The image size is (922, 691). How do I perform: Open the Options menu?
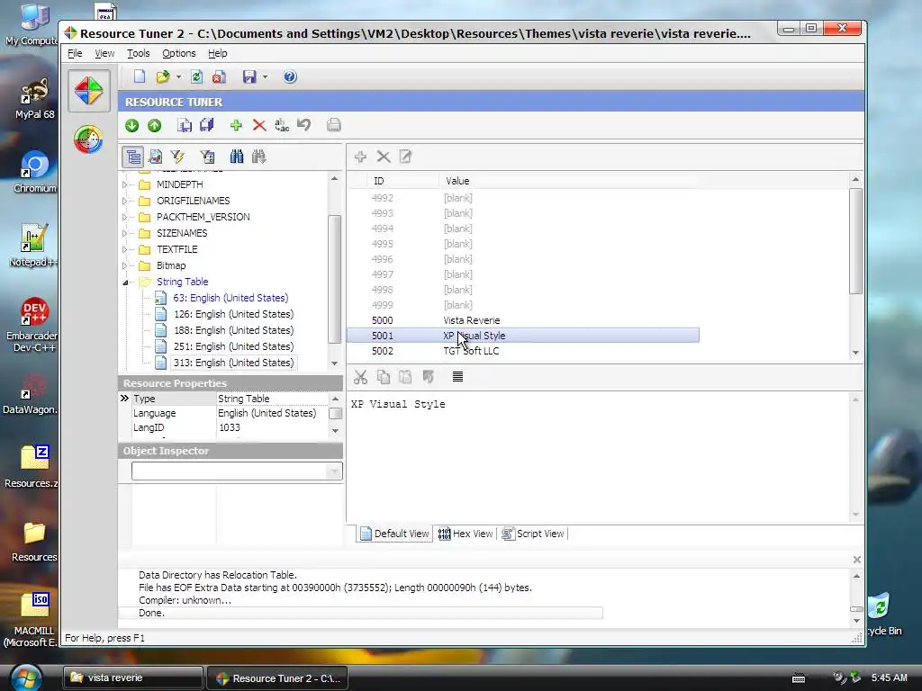tap(179, 53)
